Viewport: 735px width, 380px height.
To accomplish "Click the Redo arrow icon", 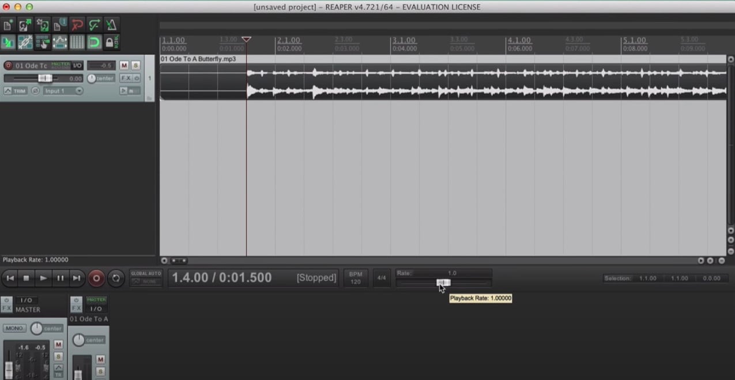I will 94,25.
